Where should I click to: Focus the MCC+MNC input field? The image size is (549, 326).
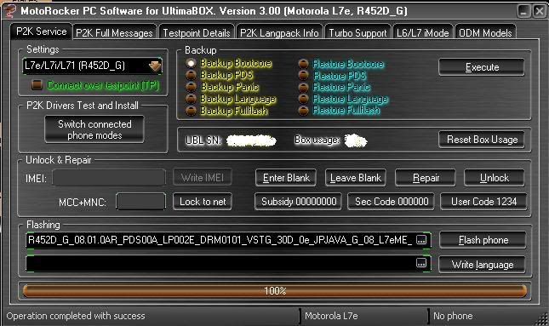pos(140,202)
